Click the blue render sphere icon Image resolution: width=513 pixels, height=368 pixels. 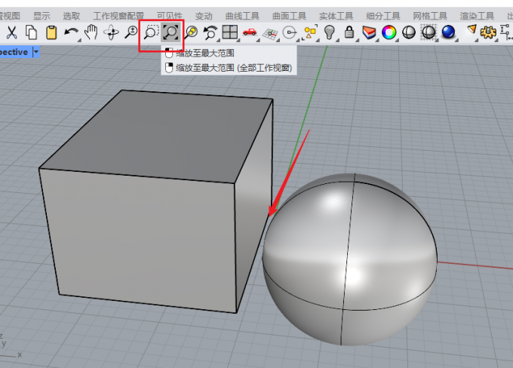[448, 32]
